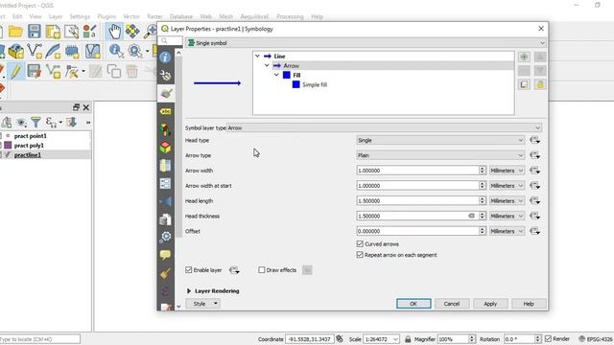The height and width of the screenshot is (345, 614).
Task: Open the Source tab in Layer Properties sidebar
Action: (x=166, y=75)
